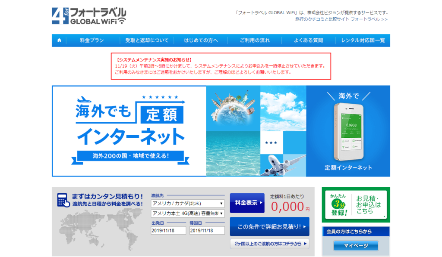
Task: Open レンタル対応国一覧 navigation item
Action: (x=363, y=40)
